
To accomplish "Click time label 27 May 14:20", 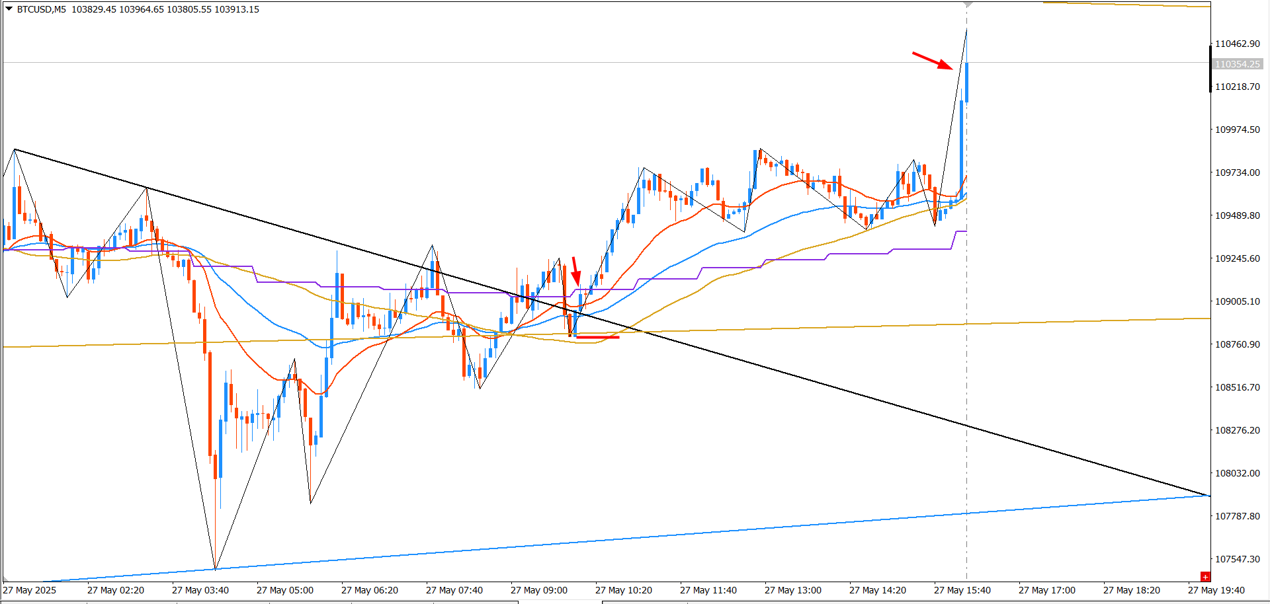I will pos(878,590).
